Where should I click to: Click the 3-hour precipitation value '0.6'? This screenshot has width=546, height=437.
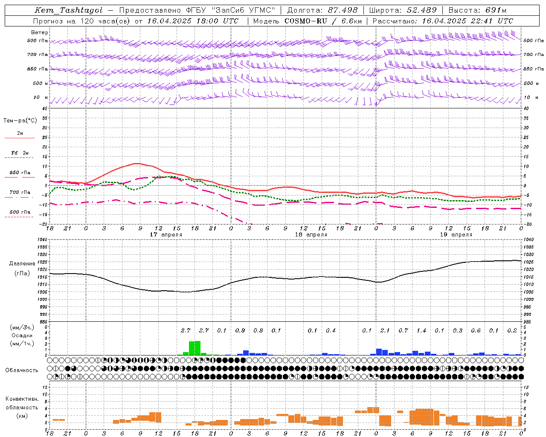(476, 330)
